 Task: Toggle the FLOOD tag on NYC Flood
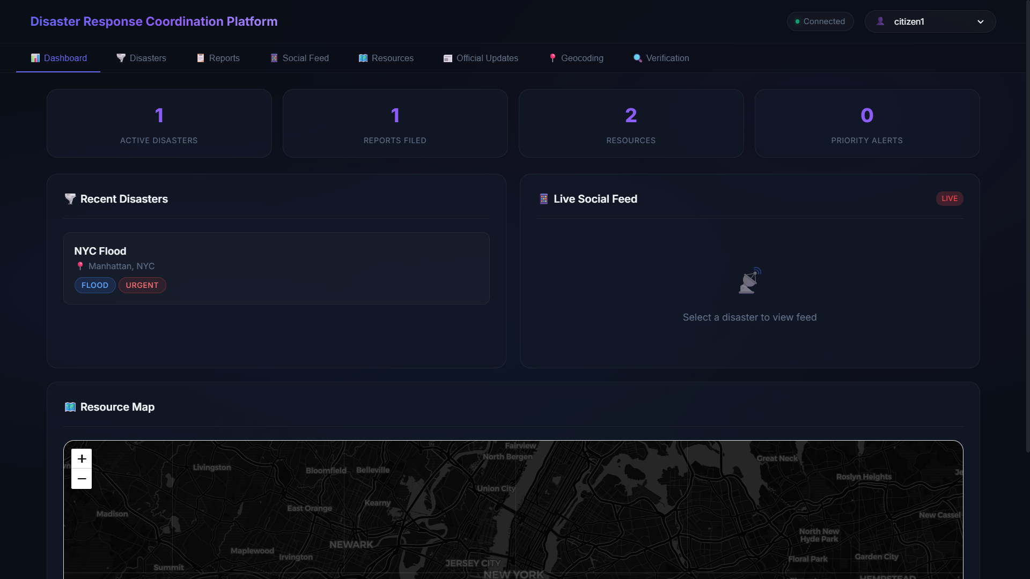point(94,285)
